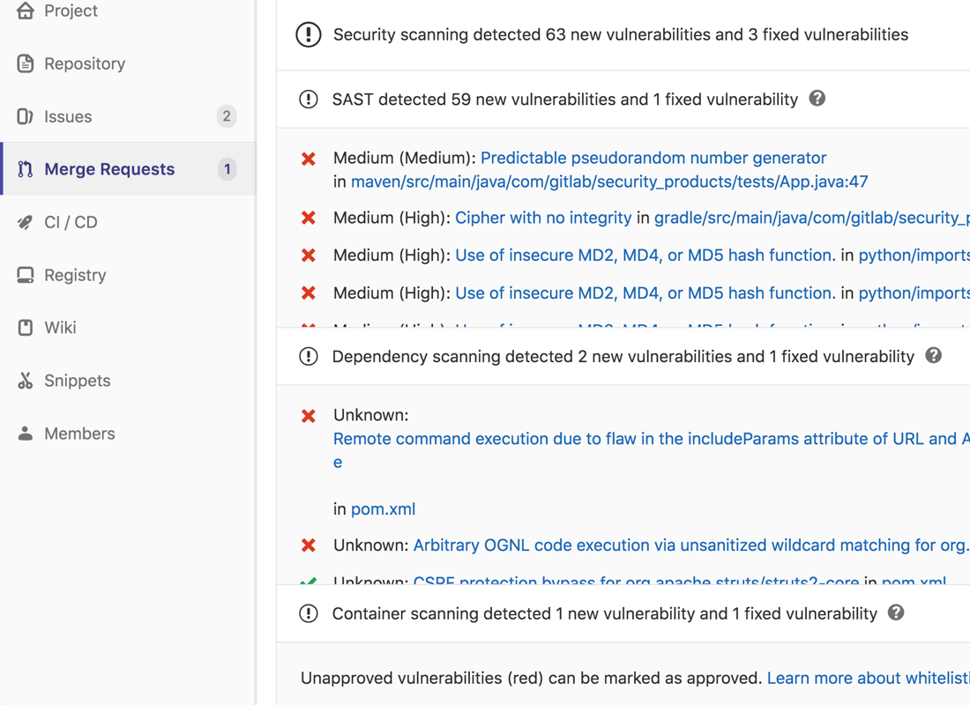Open the pom.xml file link

tap(383, 508)
